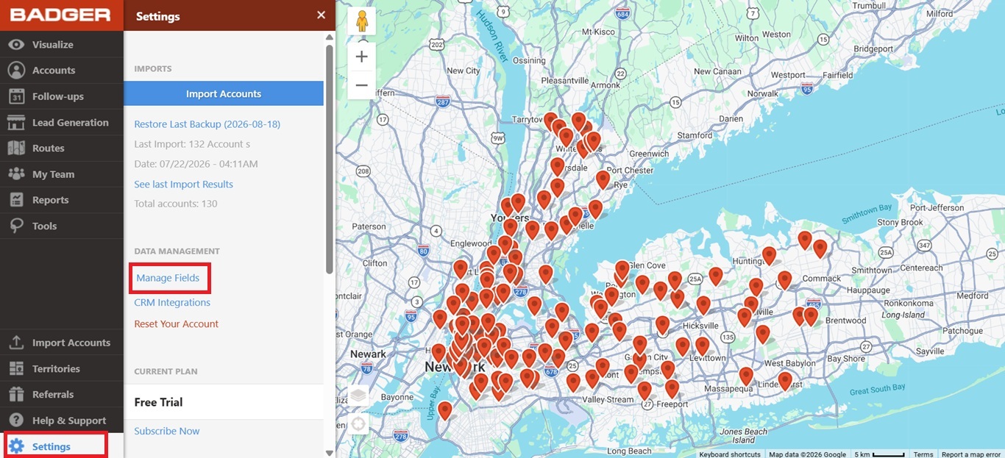Click the Badger logo
The width and height of the screenshot is (1005, 458).
click(x=60, y=15)
